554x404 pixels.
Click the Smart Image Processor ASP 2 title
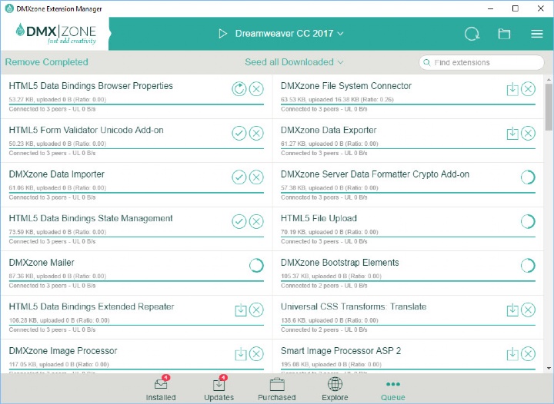[341, 351]
